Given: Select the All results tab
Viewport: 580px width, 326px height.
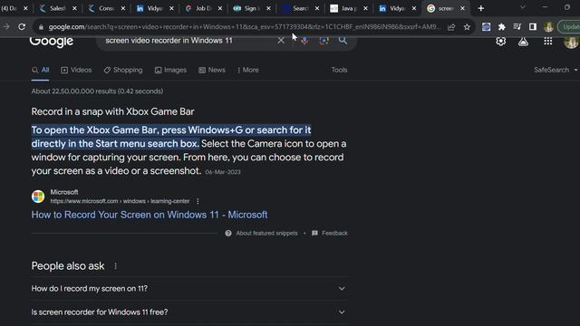Looking at the screenshot, I should (x=40, y=70).
